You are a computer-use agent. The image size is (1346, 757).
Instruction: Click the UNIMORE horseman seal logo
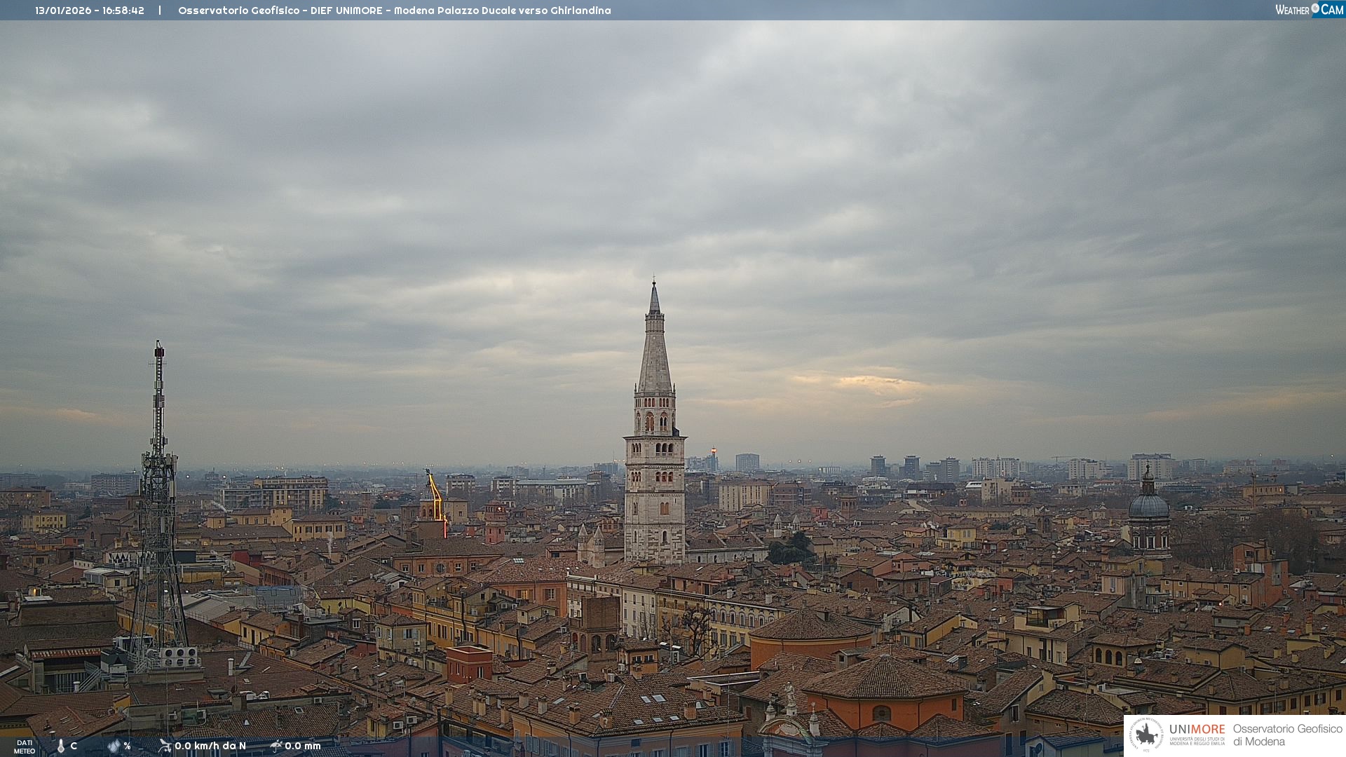[x=1147, y=735]
